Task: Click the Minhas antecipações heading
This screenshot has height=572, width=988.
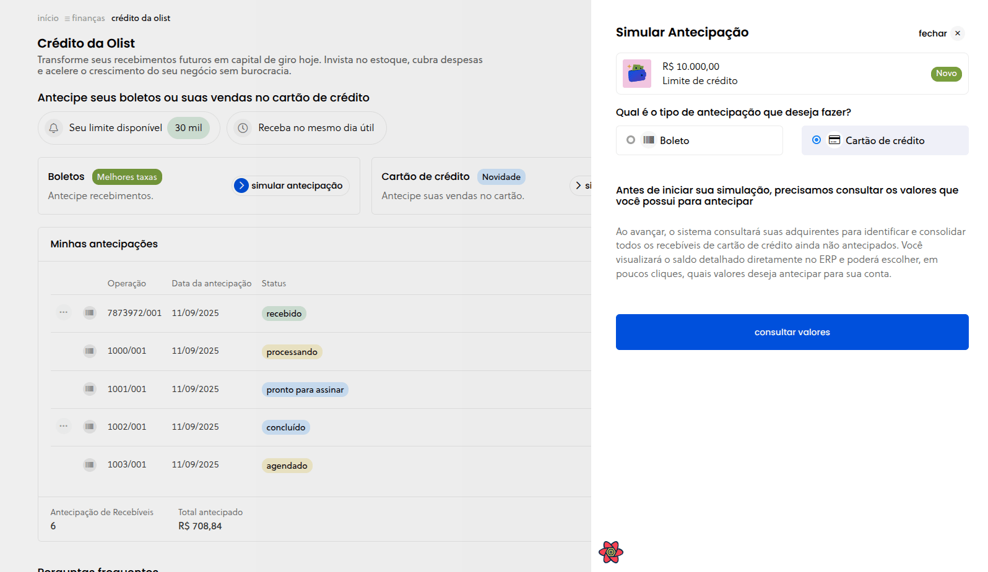Action: pyautogui.click(x=104, y=244)
